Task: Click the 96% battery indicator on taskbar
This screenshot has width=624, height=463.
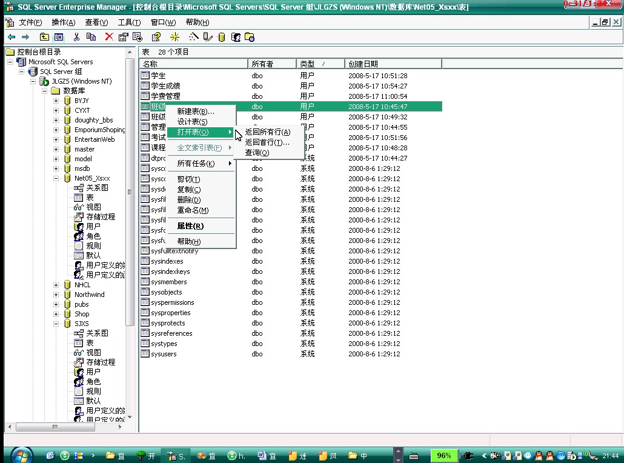Action: [443, 456]
